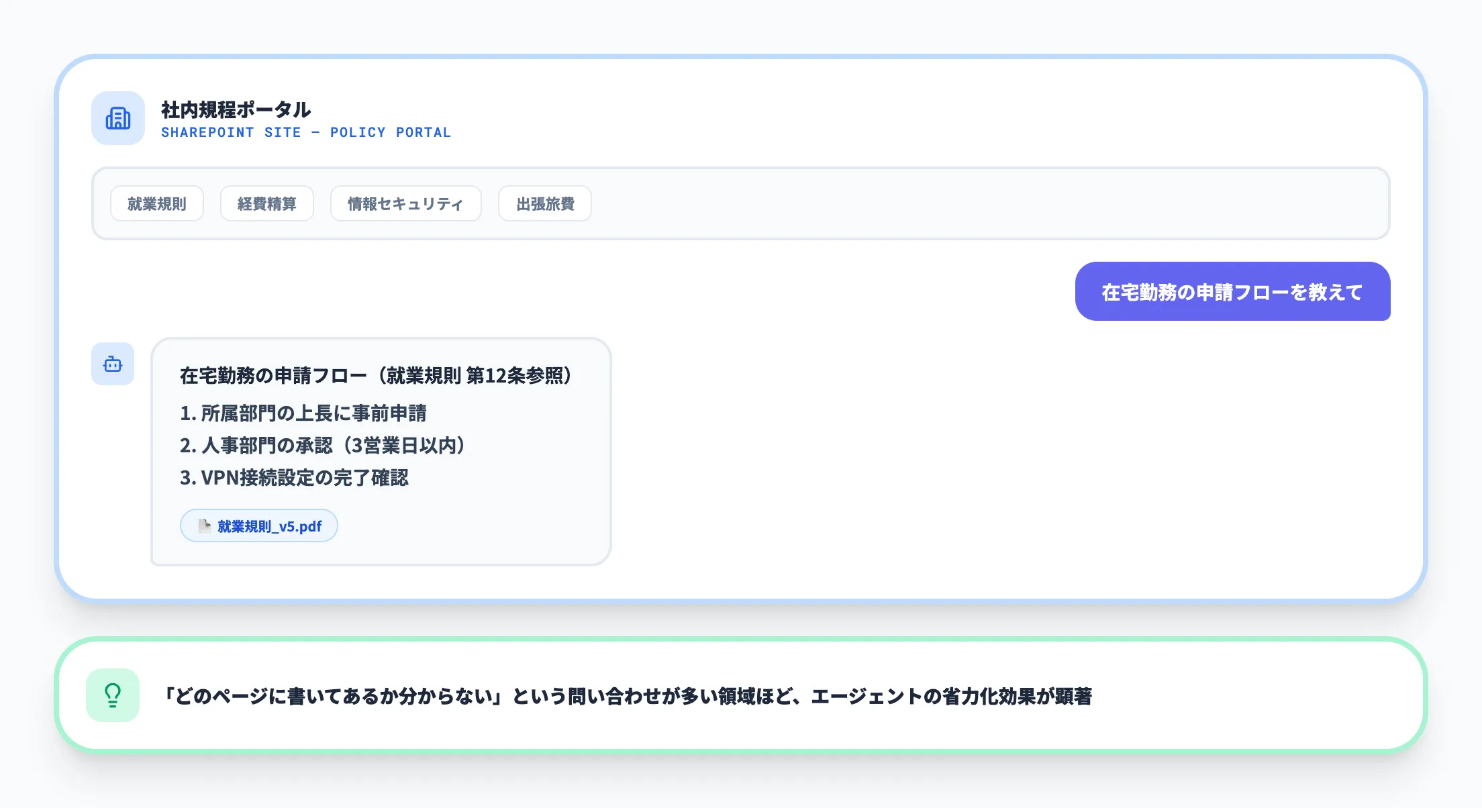
Task: Select the 情報セキュリティ category chip
Action: click(x=405, y=203)
